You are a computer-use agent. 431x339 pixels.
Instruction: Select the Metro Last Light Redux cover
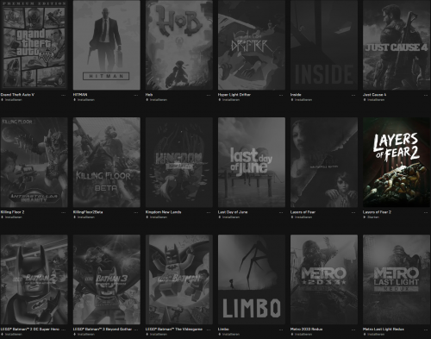click(397, 279)
